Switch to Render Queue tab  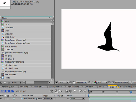[x=8, y=87]
